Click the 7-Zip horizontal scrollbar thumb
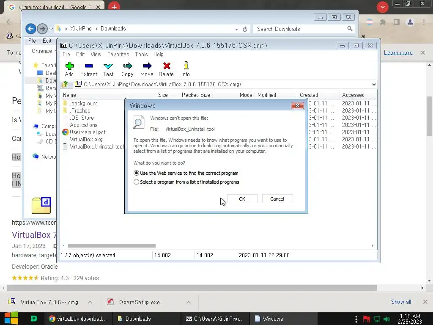433x325 pixels. 112,246
